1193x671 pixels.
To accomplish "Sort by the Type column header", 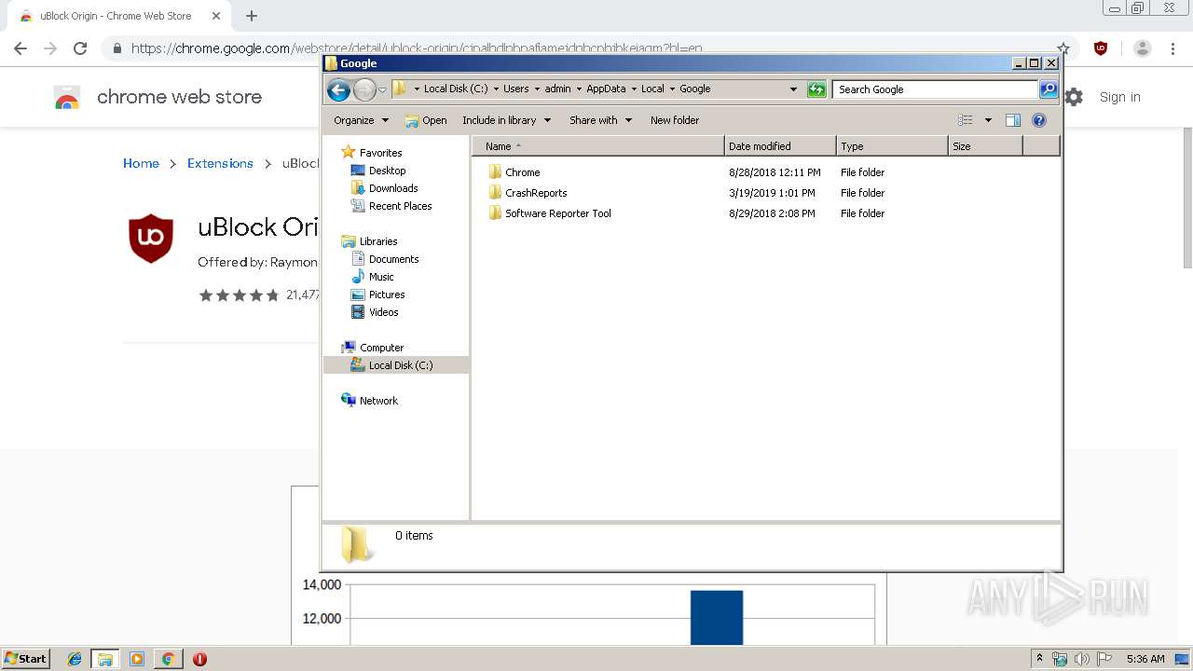I will point(892,146).
